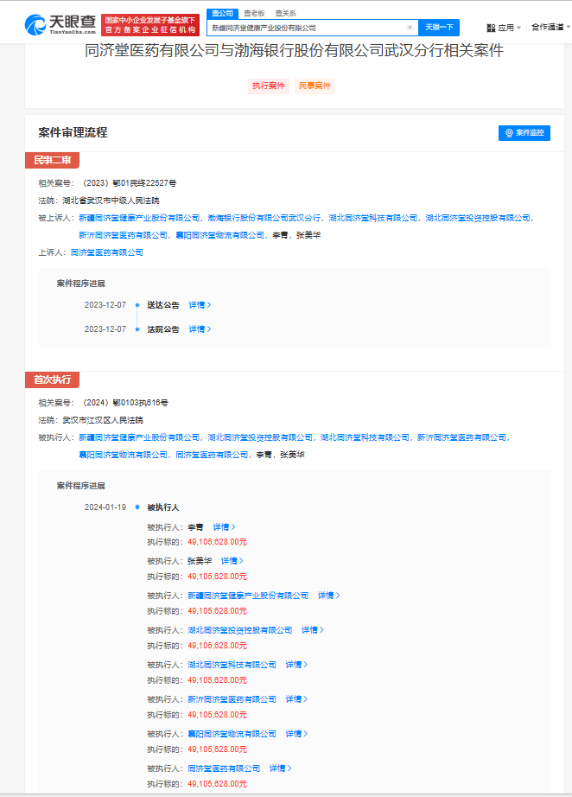
Task: Open 湖北同济堂投资控股有限公司 link in progress list
Action: pos(239,630)
